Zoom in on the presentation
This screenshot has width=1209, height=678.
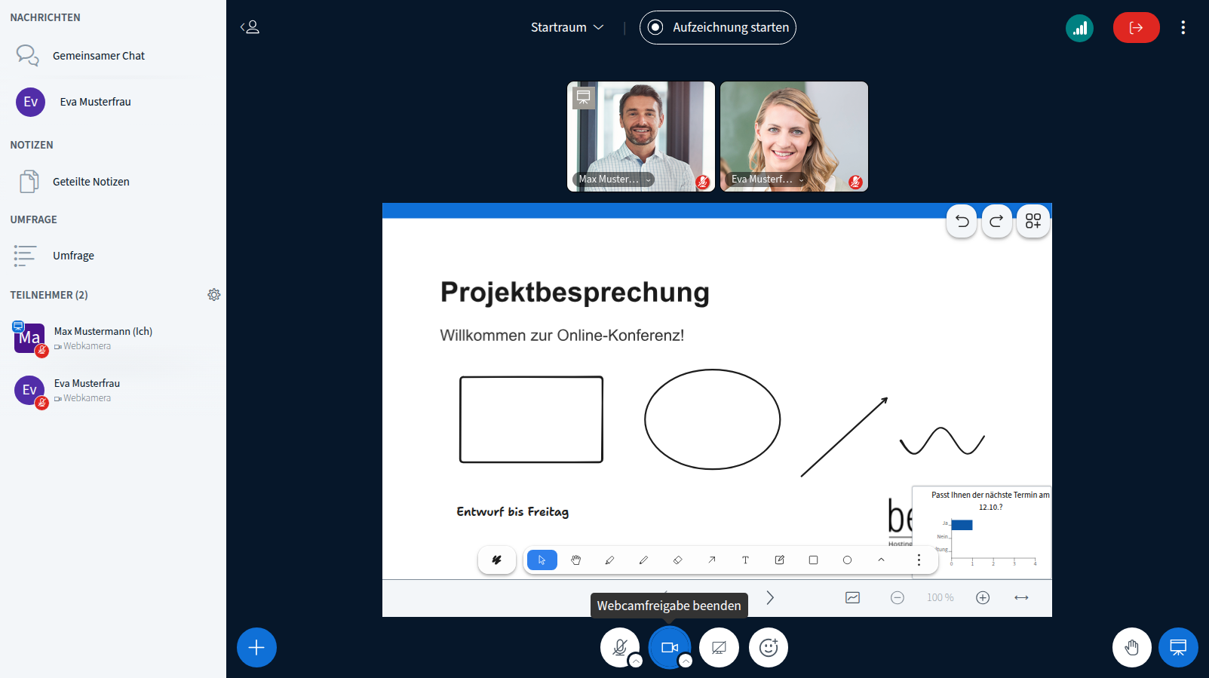(983, 597)
